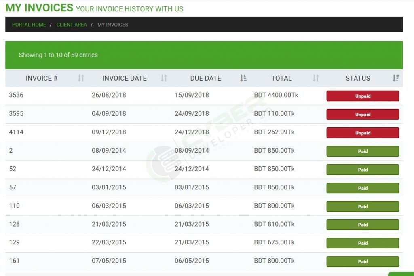Sort by Invoice # using the sort arrows icon
414x276 pixels.
click(81, 78)
